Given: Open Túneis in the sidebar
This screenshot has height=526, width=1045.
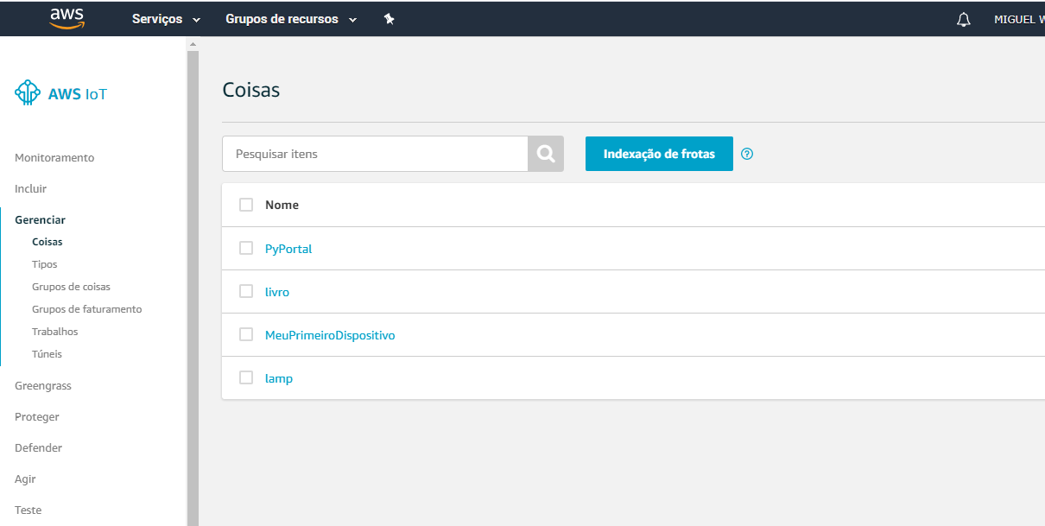Looking at the screenshot, I should (x=47, y=354).
